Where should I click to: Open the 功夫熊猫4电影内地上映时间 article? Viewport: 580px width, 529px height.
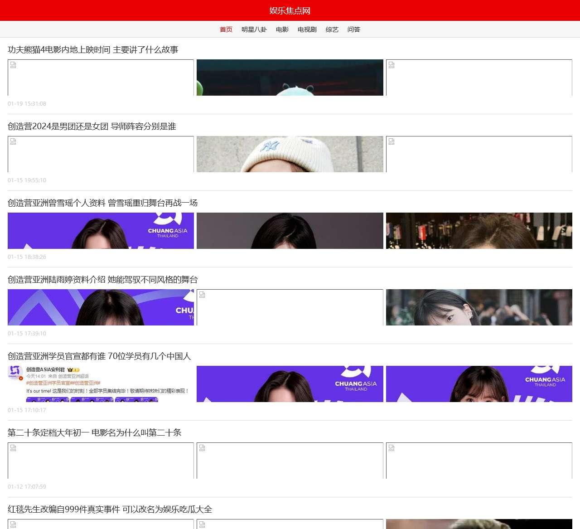pos(93,50)
